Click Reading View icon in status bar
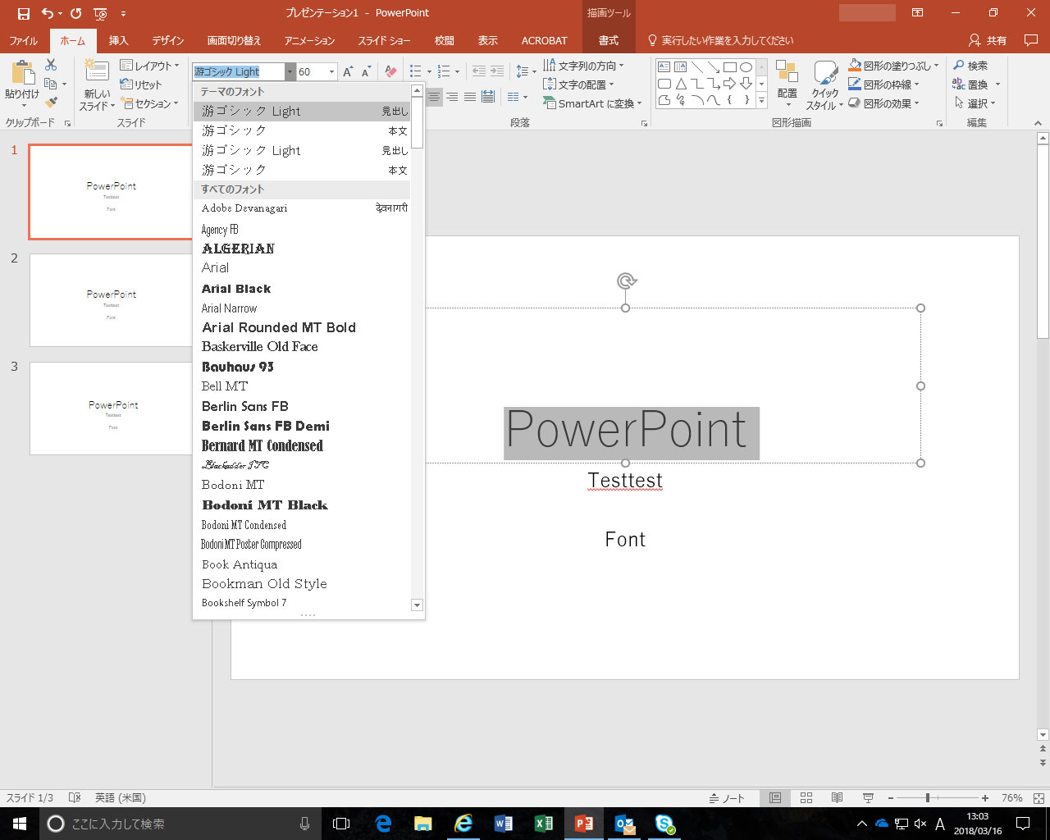Screen dimensions: 1050x840 click(x=837, y=797)
